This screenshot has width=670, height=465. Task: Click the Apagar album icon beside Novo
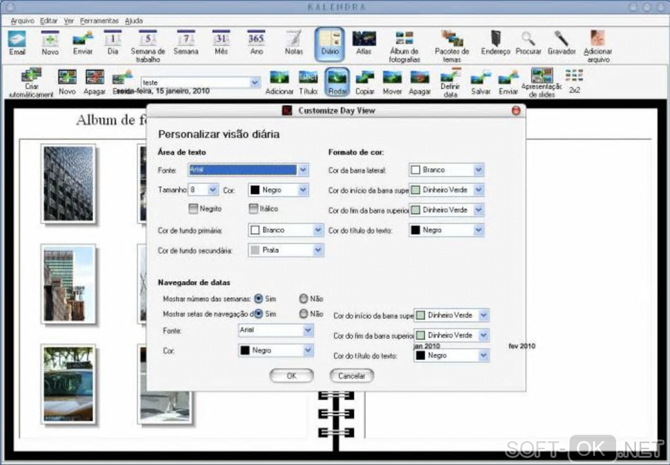pos(95,82)
